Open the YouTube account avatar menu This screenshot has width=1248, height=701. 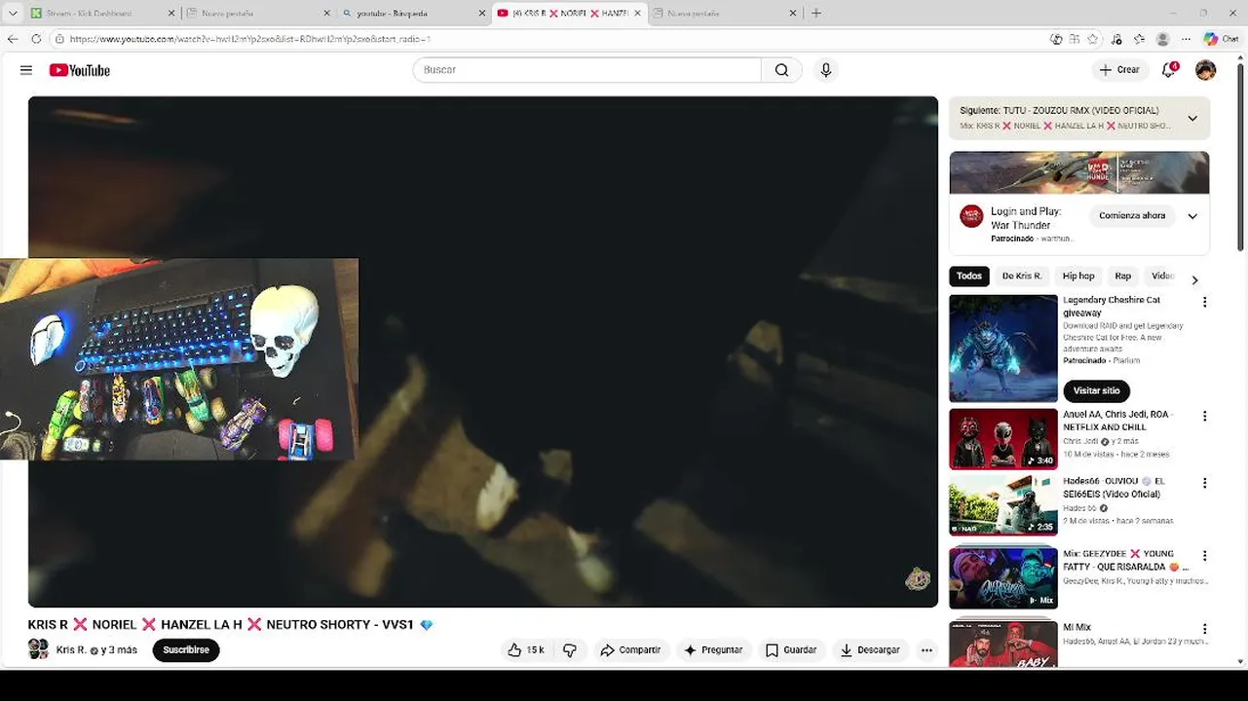(1206, 70)
